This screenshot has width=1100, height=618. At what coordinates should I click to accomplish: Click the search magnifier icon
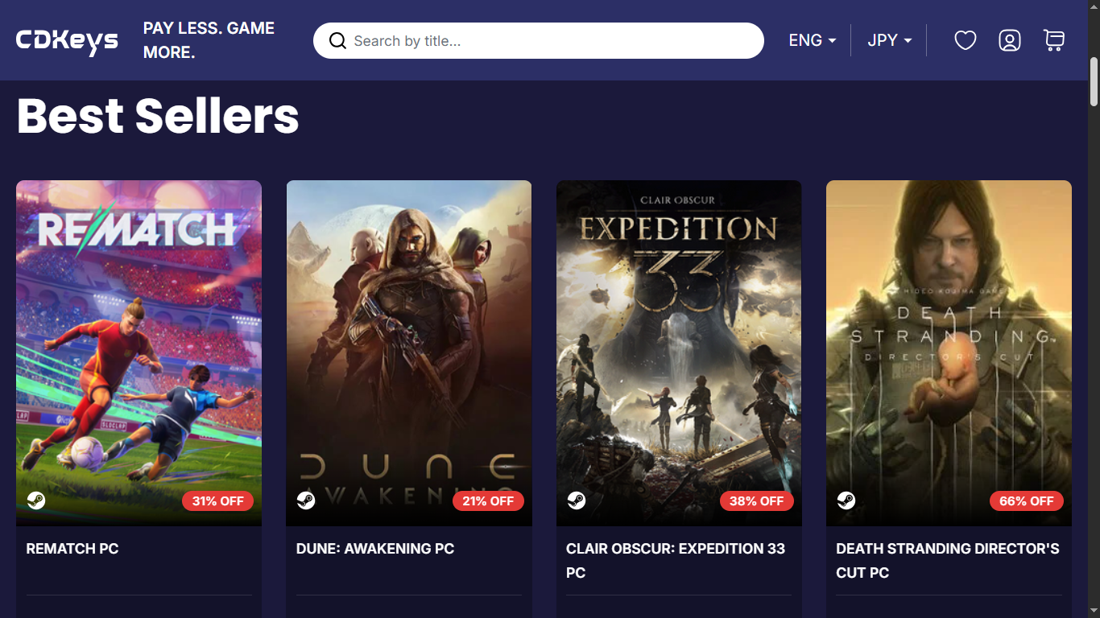[337, 41]
